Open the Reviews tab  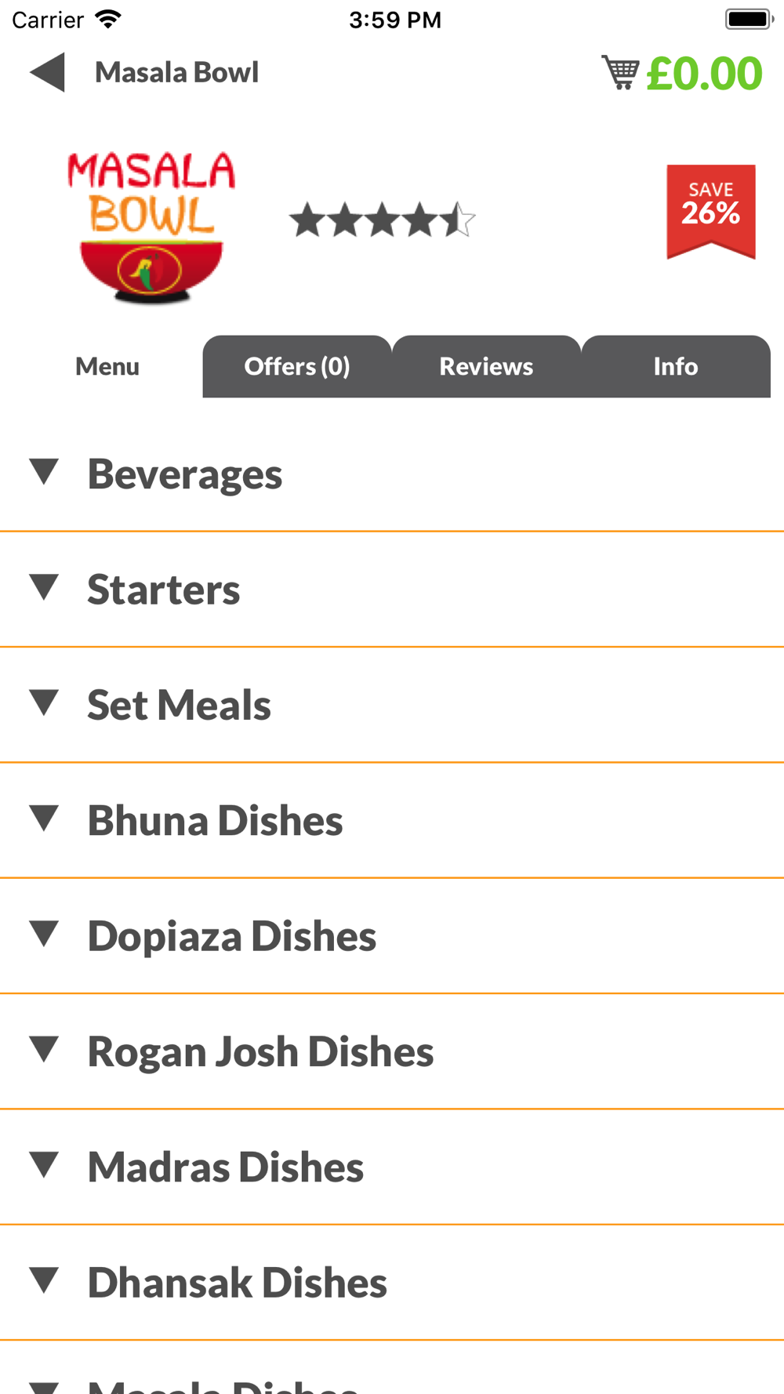coord(486,366)
